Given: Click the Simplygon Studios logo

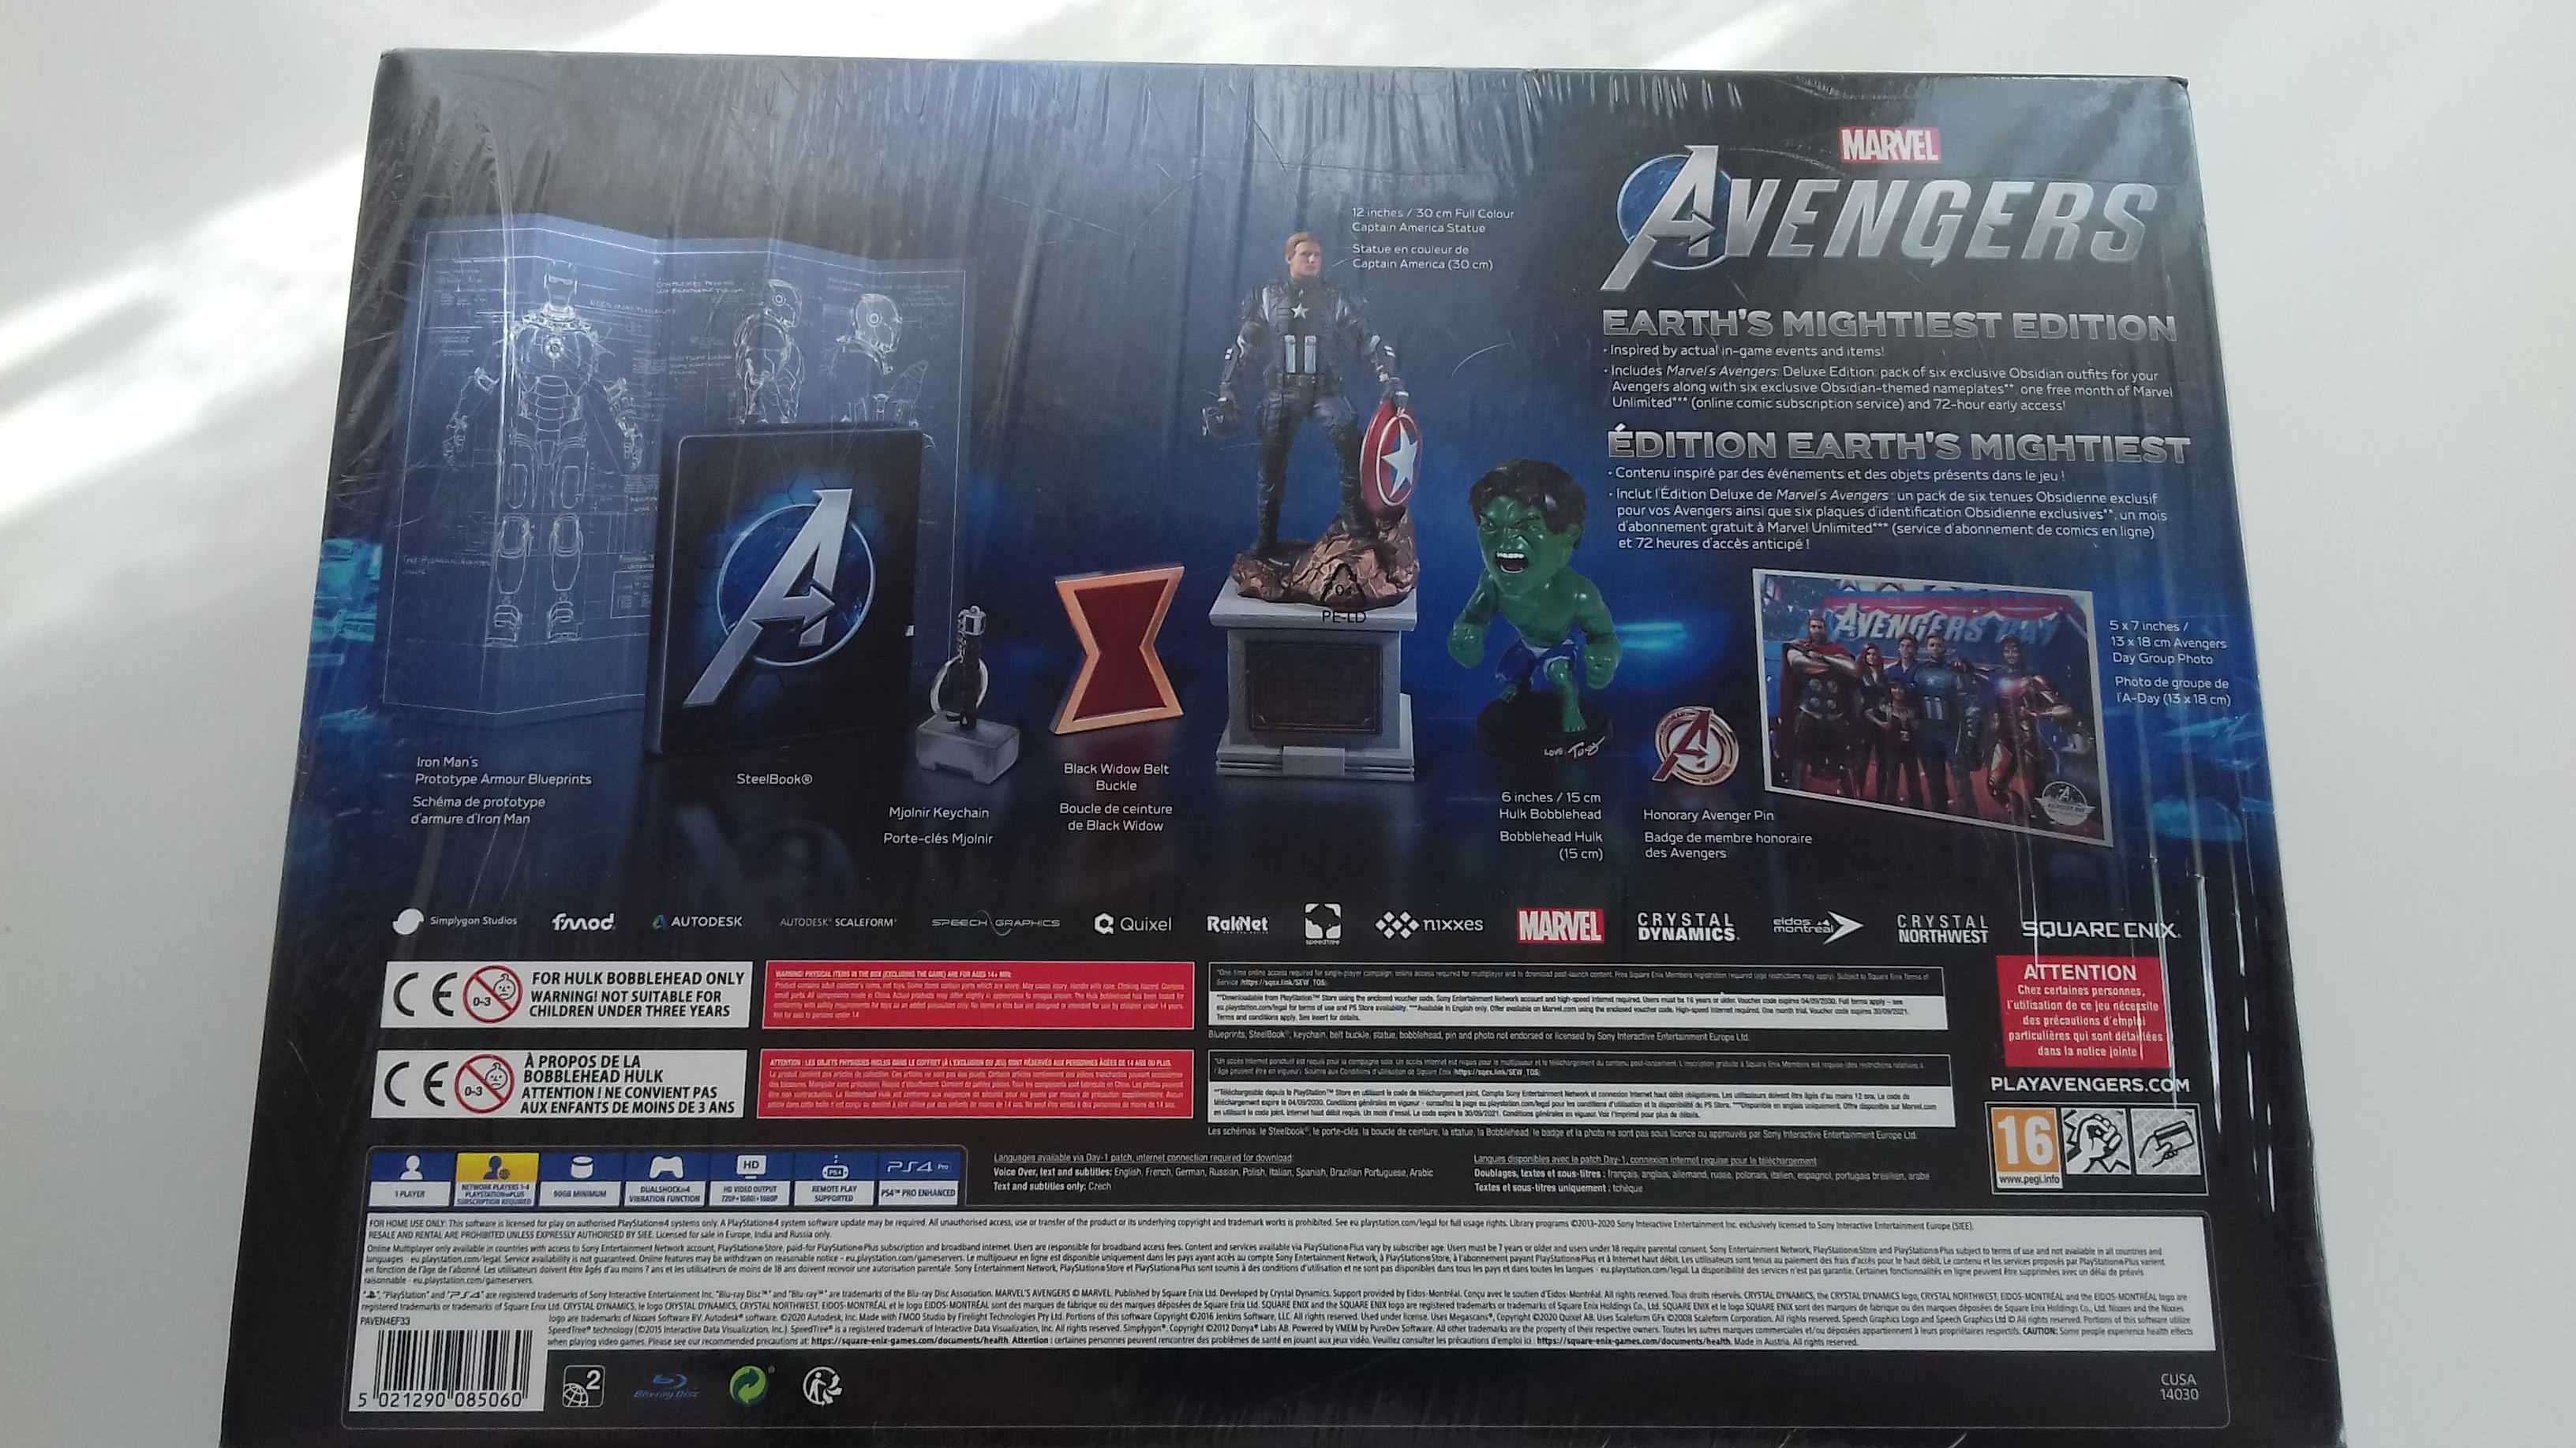Looking at the screenshot, I should 455,921.
